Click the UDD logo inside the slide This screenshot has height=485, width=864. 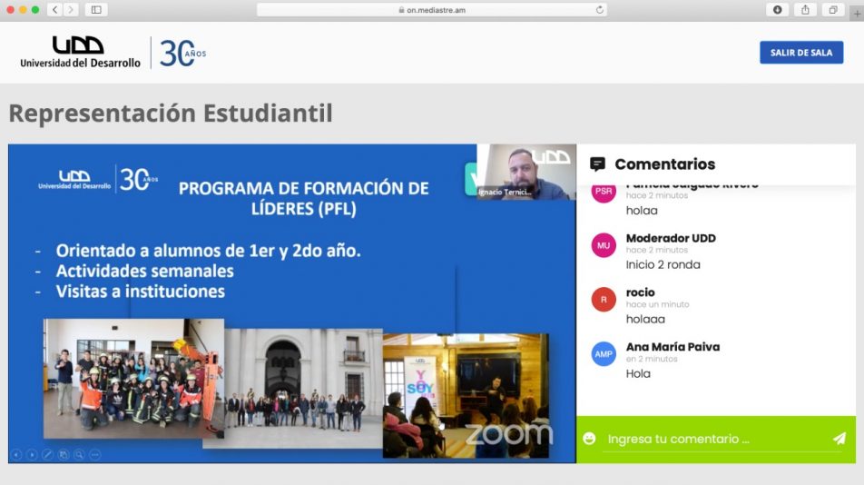point(74,179)
